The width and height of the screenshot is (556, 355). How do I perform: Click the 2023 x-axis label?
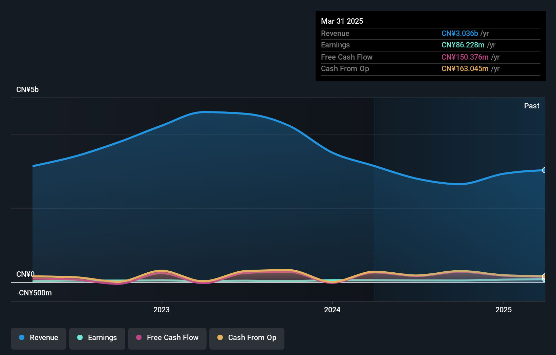coord(162,310)
